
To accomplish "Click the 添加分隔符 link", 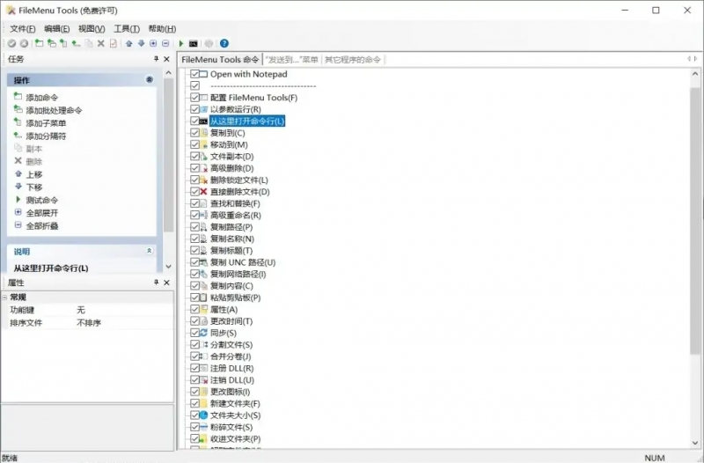I will [46, 136].
